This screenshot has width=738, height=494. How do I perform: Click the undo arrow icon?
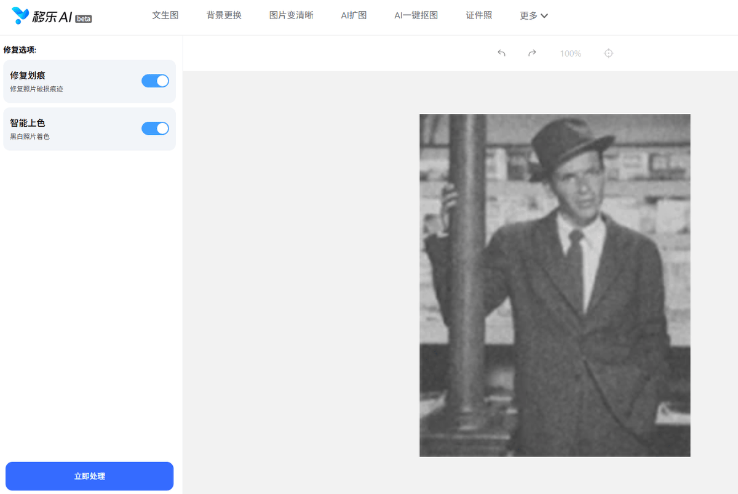501,54
